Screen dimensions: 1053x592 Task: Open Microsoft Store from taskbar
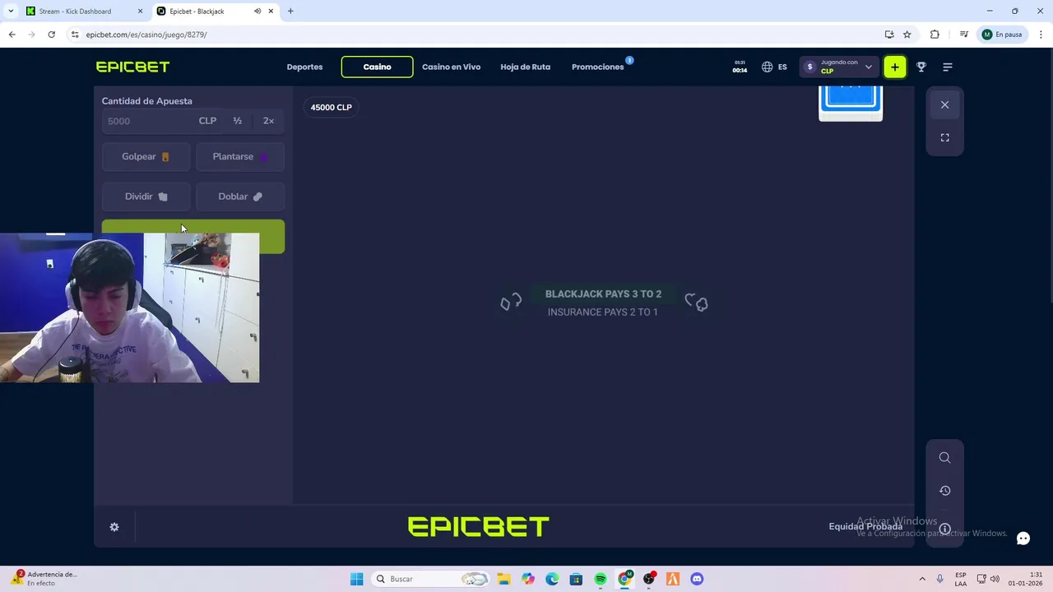pos(576,579)
